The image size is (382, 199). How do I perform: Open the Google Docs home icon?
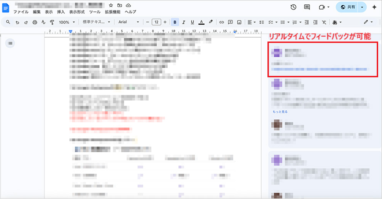[6, 8]
